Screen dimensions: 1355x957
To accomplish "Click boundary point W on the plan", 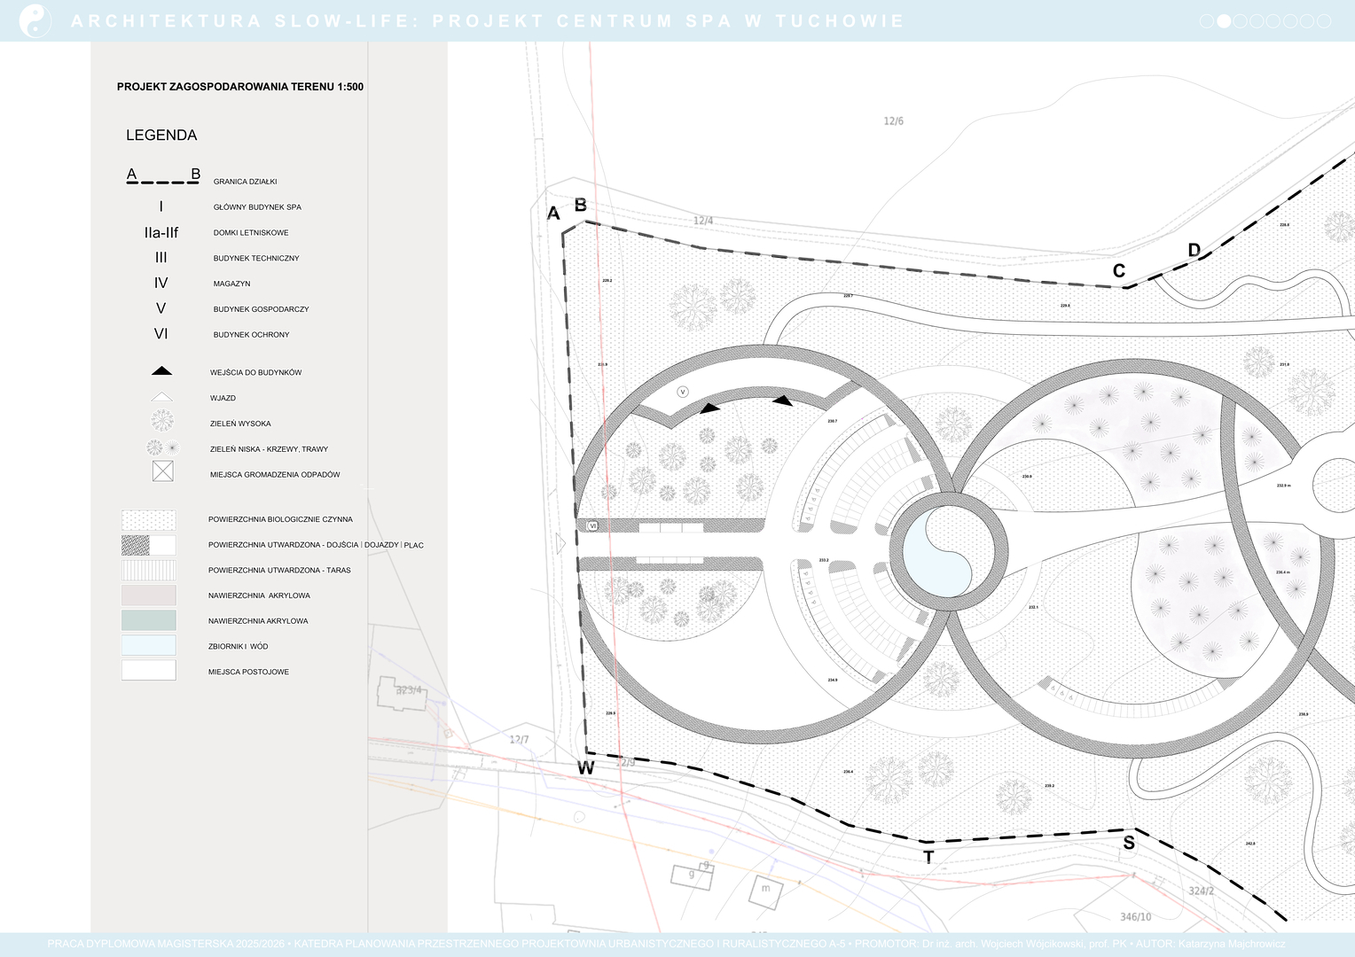I will (585, 768).
